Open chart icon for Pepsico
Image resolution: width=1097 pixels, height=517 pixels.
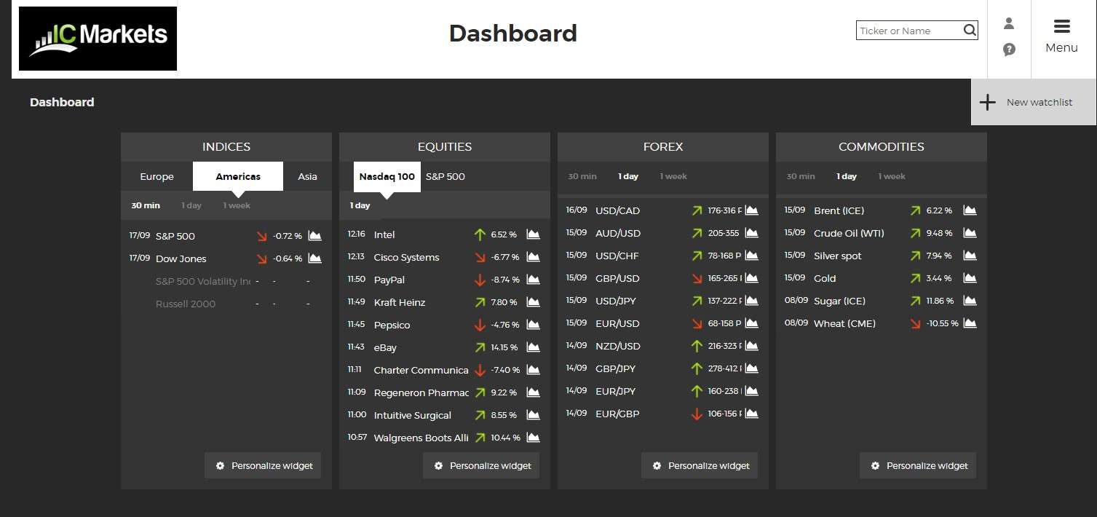[533, 325]
